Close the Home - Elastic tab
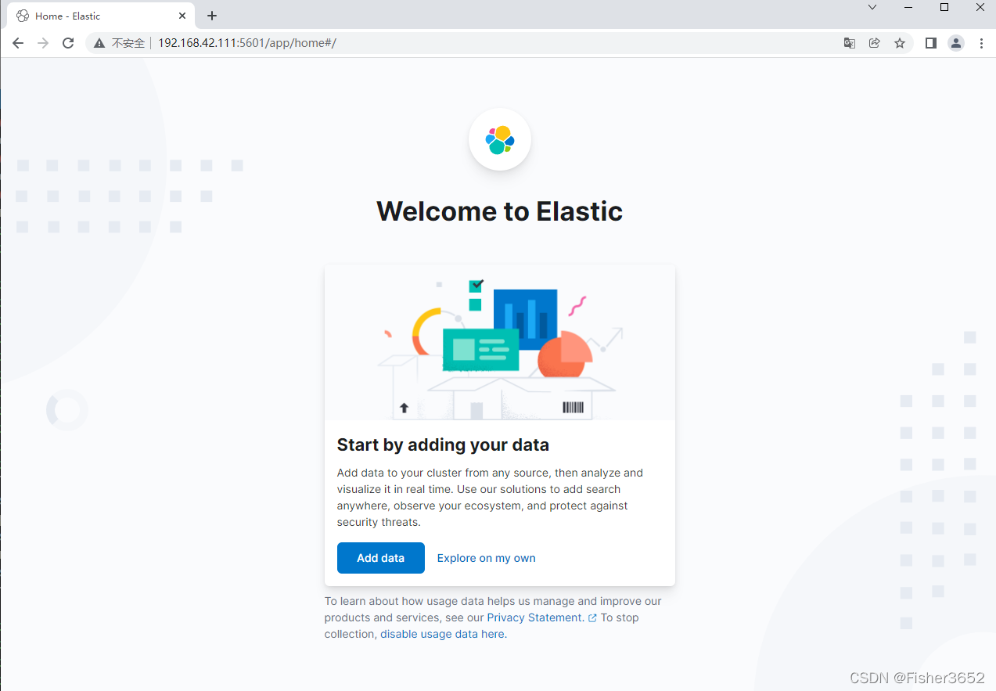Screen dimensions: 996x691 [182, 16]
